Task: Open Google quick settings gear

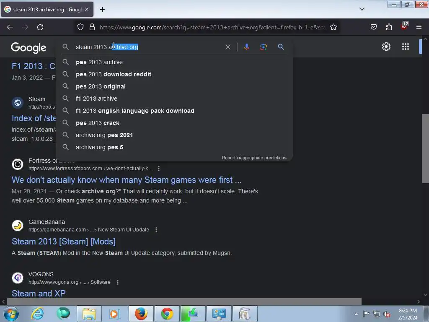Action: click(x=386, y=47)
